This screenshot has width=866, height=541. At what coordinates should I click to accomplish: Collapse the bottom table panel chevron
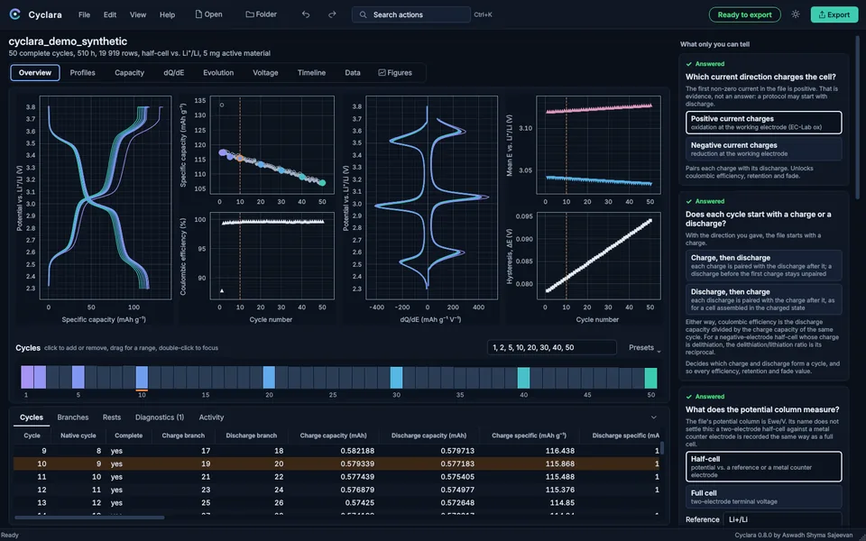tap(653, 417)
